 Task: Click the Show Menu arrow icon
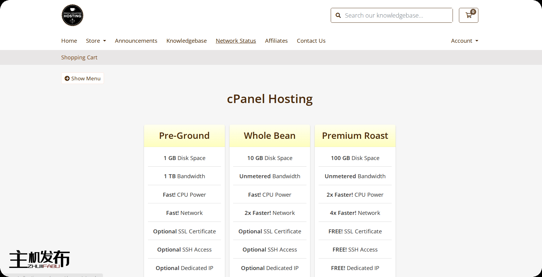67,78
